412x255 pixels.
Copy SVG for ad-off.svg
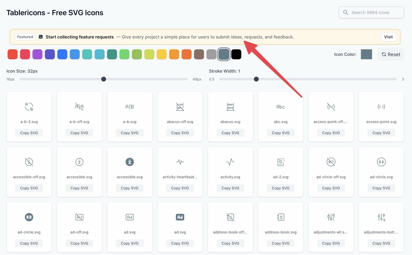click(79, 243)
